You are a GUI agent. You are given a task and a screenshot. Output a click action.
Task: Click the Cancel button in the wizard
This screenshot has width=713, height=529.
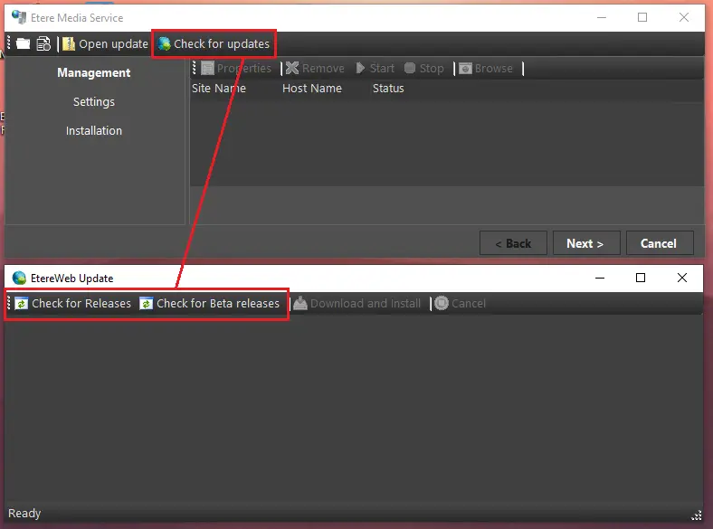pos(658,243)
